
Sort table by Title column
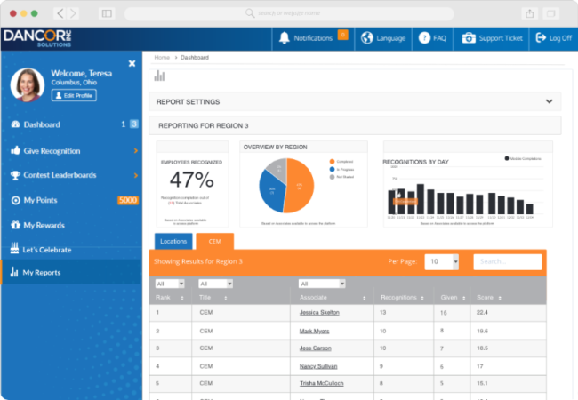click(x=226, y=298)
